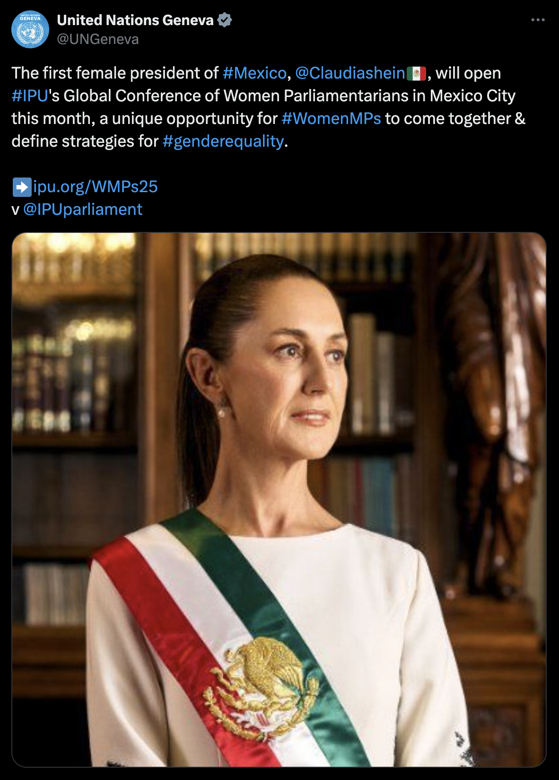Screen dimensions: 559x780
Task: Click the 'define strategies for' tweet text
Action: click(85, 141)
